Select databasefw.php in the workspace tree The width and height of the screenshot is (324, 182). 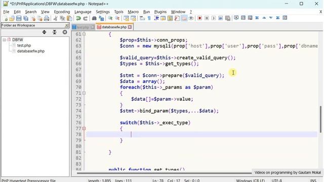pos(31,51)
